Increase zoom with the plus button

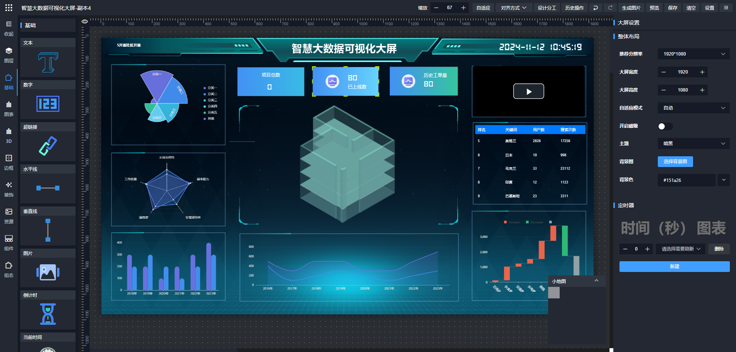pos(463,8)
